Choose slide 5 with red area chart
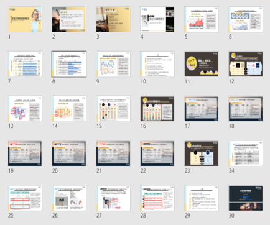Image resolution: width=270 pixels, height=225 pixels. click(x=202, y=19)
